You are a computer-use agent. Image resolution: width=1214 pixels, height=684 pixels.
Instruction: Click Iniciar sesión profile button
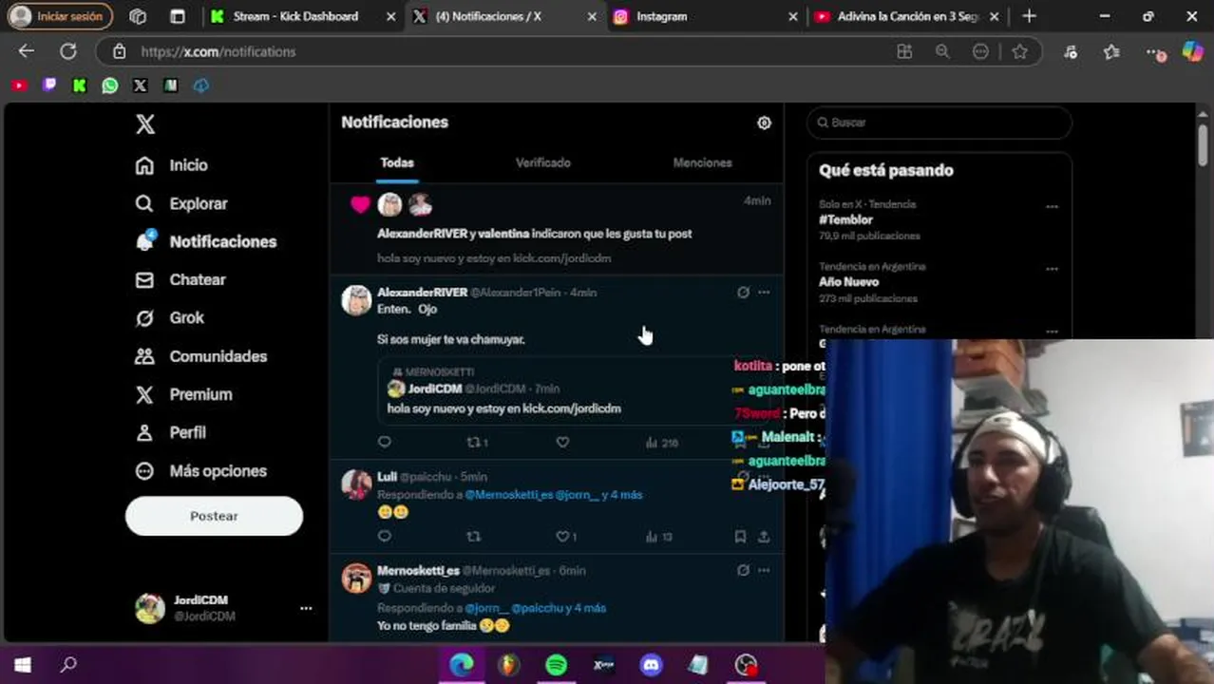[x=59, y=16]
